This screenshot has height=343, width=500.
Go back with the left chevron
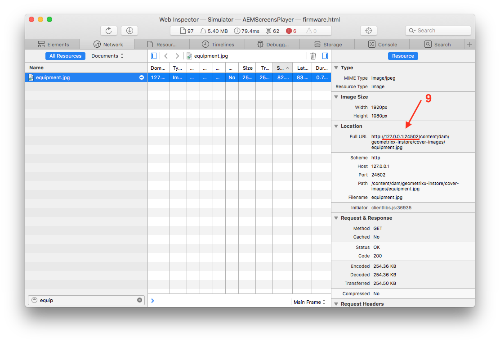tap(166, 56)
